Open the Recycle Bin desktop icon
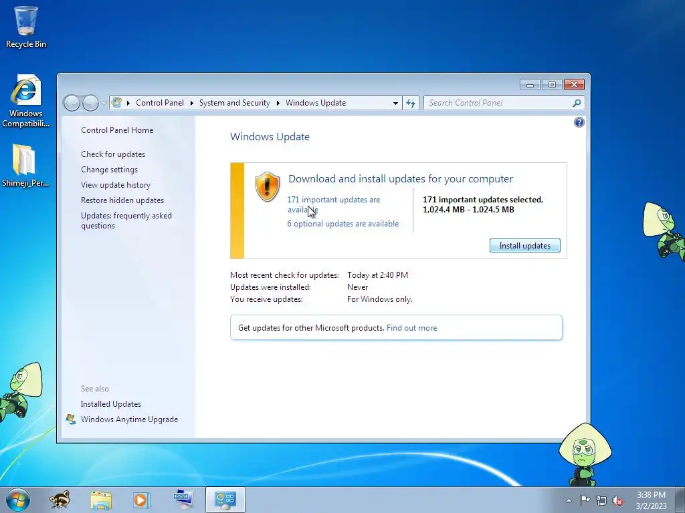Viewport: 685px width, 513px height. (x=26, y=27)
